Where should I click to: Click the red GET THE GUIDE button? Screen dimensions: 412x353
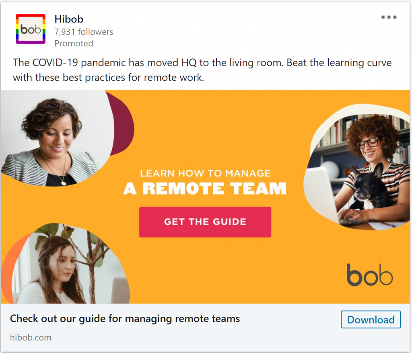pyautogui.click(x=205, y=222)
